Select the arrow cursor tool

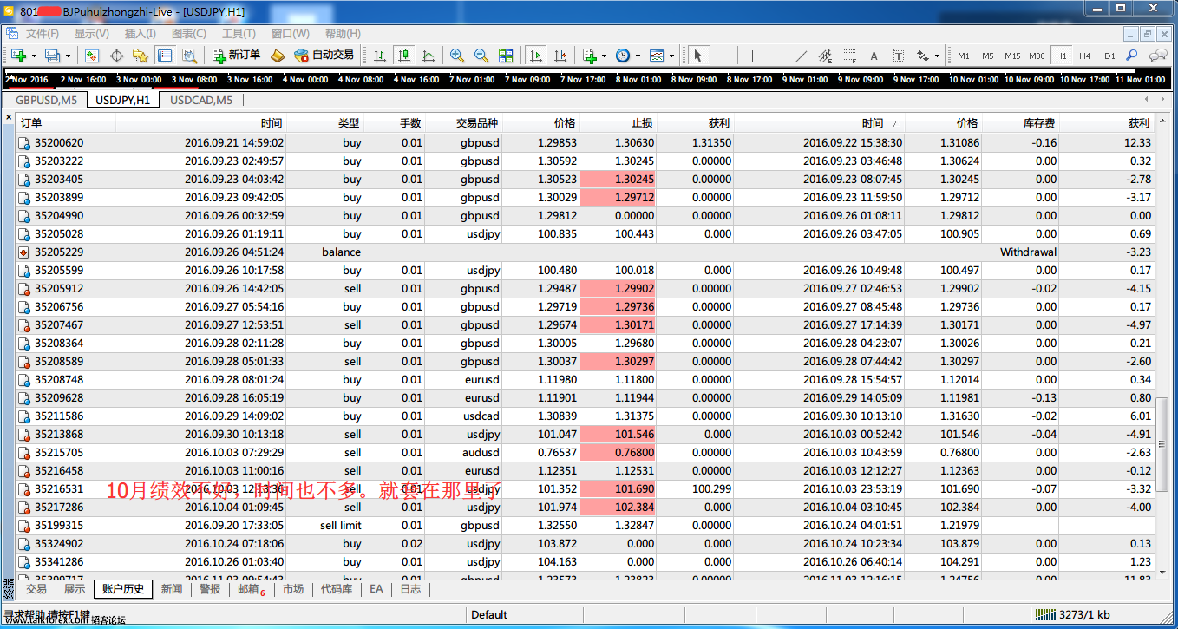[x=698, y=56]
